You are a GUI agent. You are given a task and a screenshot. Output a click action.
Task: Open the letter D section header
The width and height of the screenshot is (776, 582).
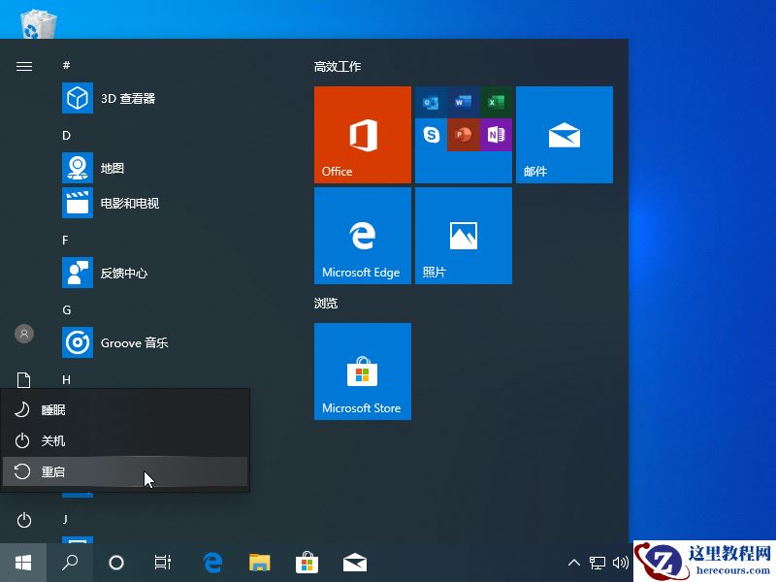point(66,135)
